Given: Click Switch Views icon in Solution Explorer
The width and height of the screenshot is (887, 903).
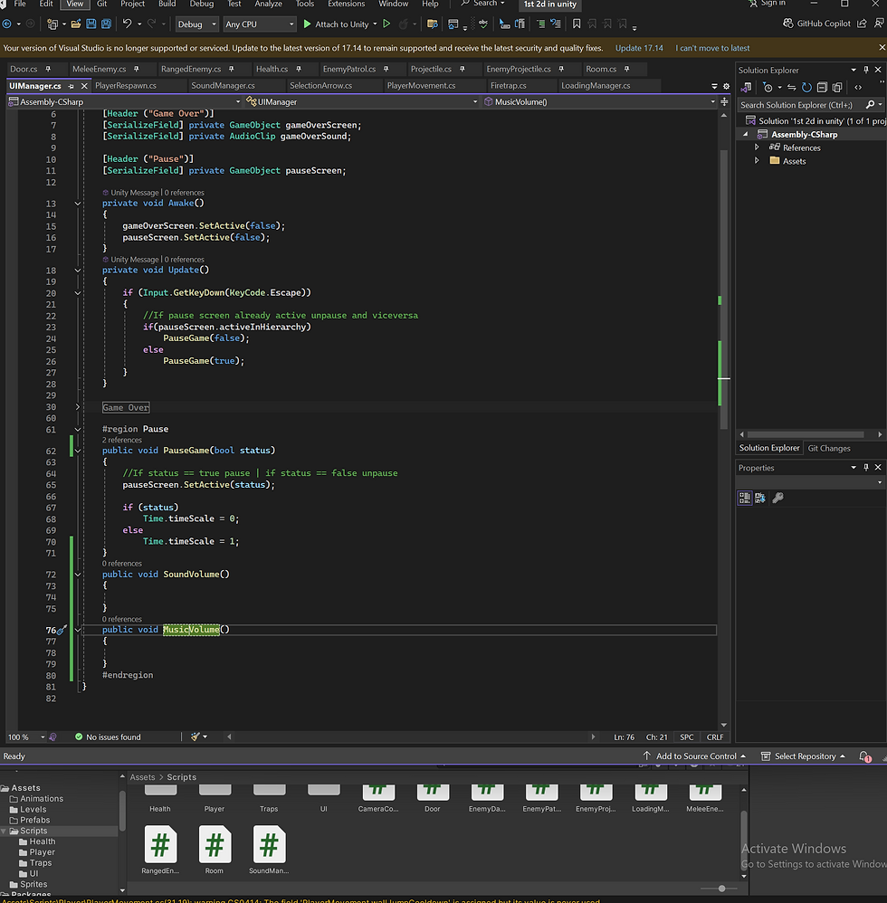Looking at the screenshot, I should (x=747, y=88).
